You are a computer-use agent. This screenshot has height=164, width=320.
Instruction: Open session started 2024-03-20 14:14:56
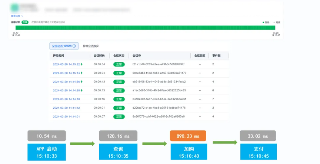66,82
